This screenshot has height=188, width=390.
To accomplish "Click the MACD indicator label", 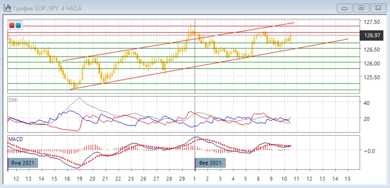I will [15, 139].
